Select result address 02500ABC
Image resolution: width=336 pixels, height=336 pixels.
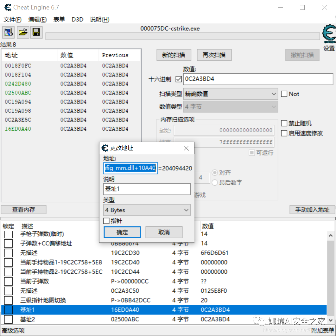[18, 93]
